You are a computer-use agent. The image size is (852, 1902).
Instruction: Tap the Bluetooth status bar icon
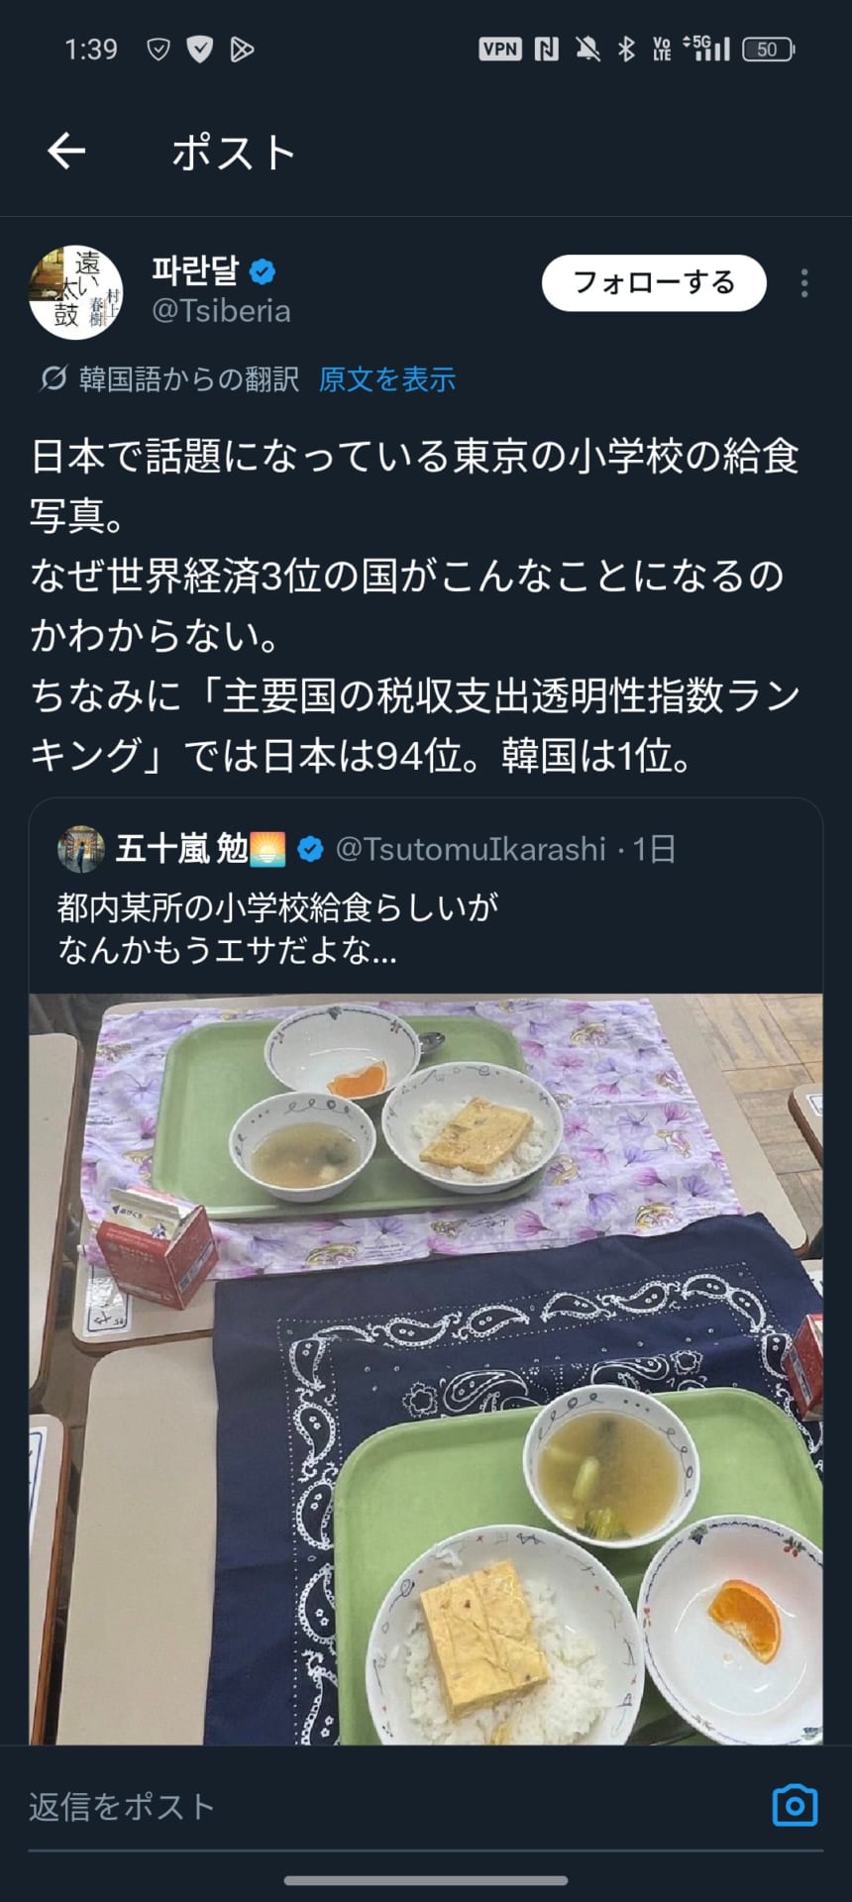(626, 49)
